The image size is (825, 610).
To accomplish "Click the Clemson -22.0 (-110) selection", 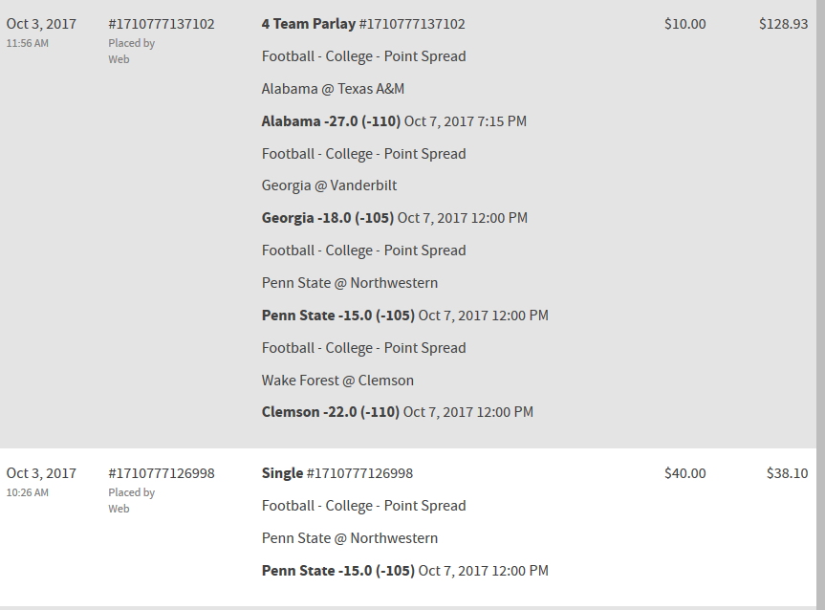I will pos(331,412).
